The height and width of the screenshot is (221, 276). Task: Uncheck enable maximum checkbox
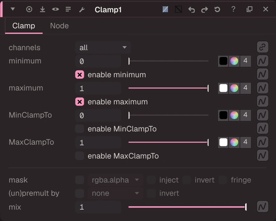point(80,102)
